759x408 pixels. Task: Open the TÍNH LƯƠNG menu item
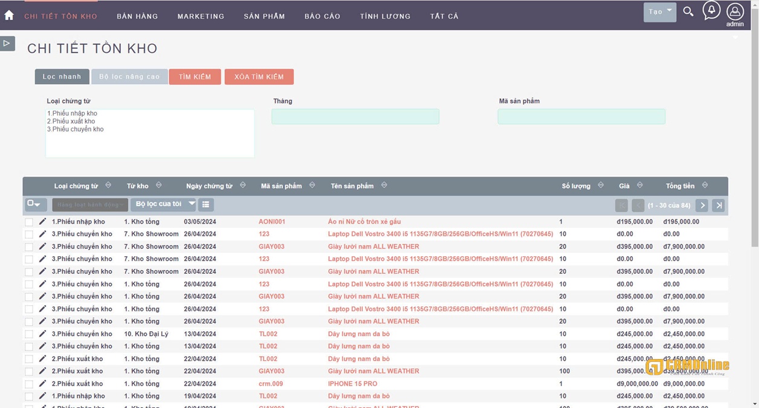pos(385,16)
